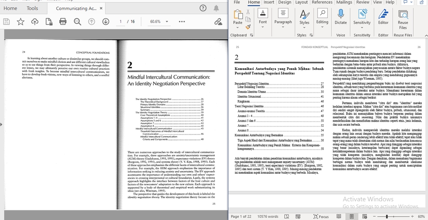Switch to Web Layout view icon
This screenshot has width=428, height=220.
point(365,216)
